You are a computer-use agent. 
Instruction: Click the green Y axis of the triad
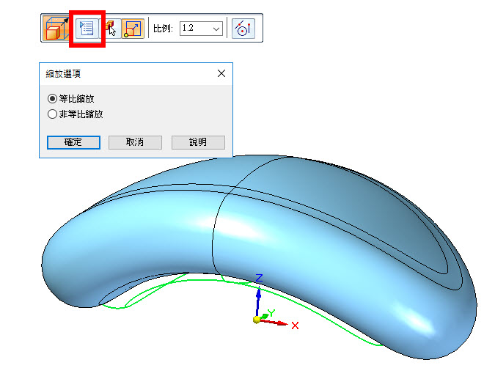tap(264, 317)
